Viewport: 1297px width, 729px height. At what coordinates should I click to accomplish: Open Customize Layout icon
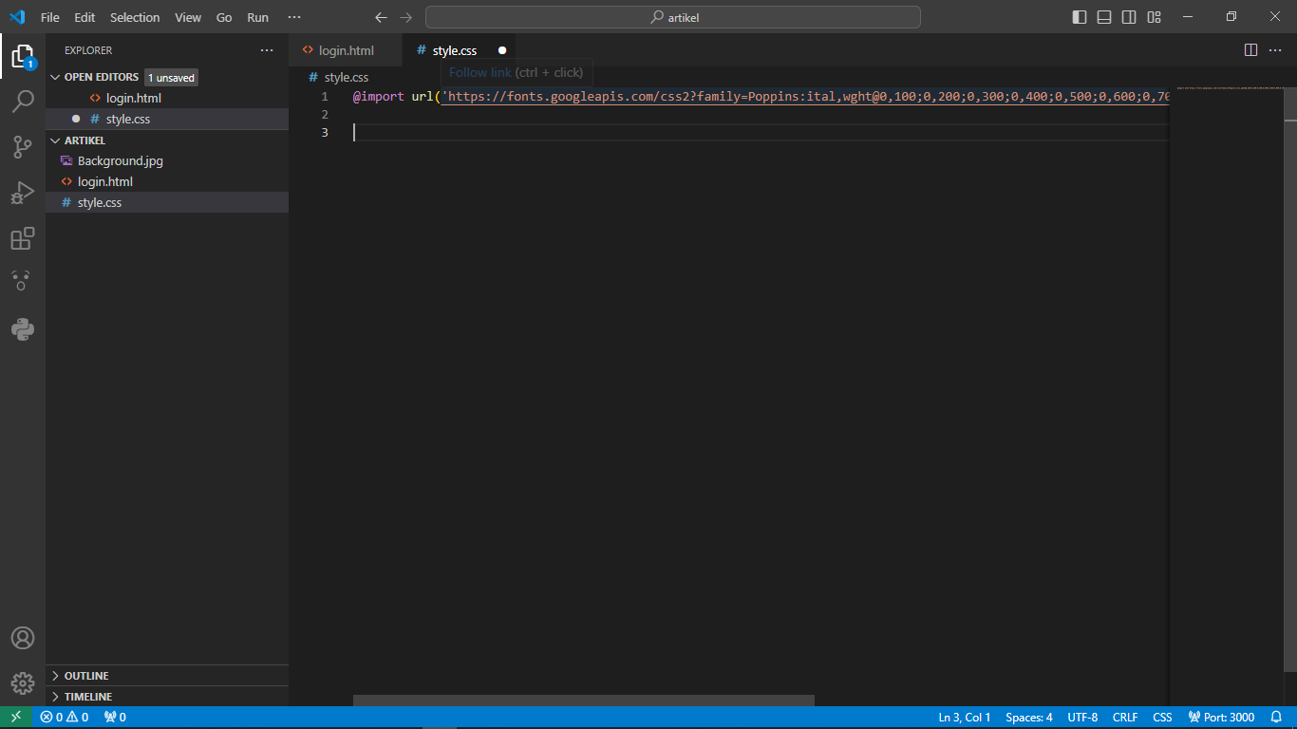1154,17
